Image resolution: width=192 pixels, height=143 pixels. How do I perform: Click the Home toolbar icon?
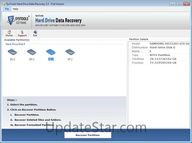tap(9, 34)
